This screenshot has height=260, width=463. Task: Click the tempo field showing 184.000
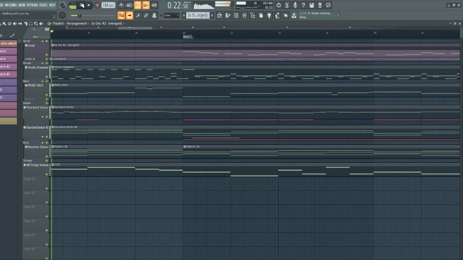108,5
